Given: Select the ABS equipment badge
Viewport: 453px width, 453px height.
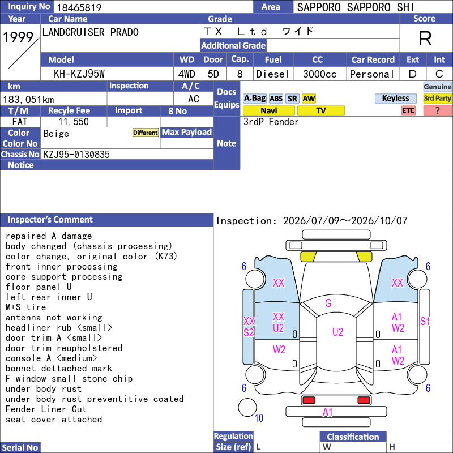Looking at the screenshot, I should [276, 99].
